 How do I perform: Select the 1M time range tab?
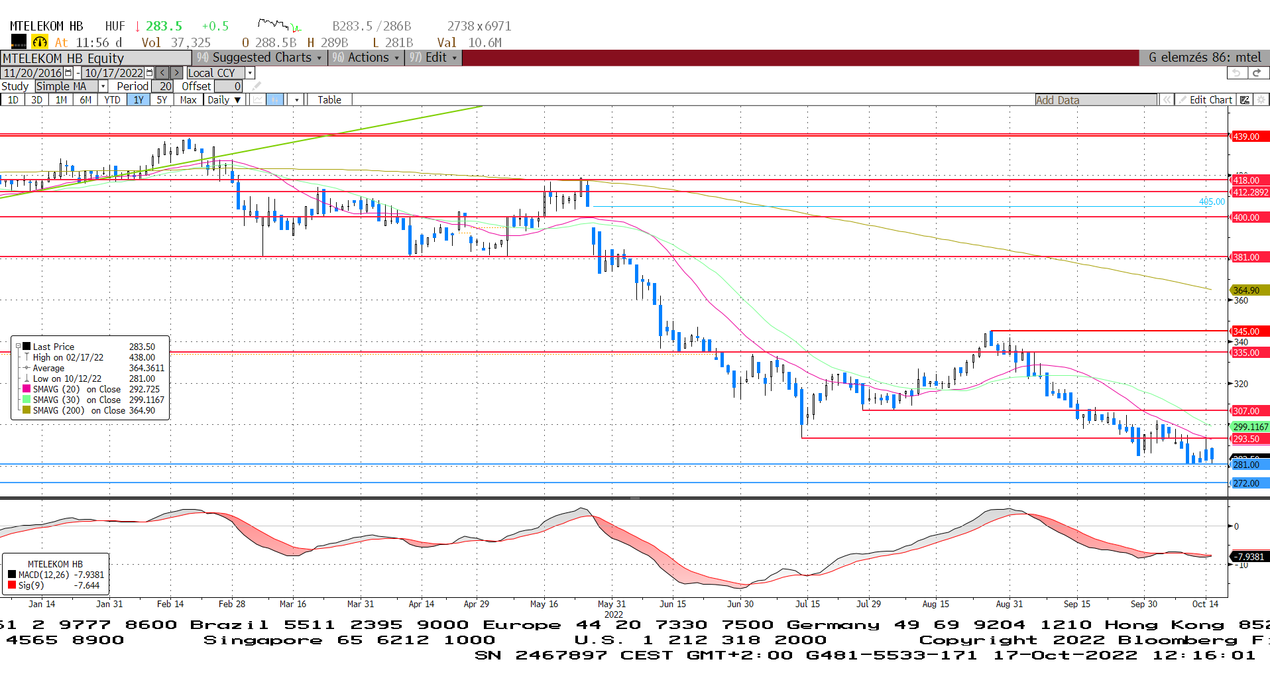62,99
